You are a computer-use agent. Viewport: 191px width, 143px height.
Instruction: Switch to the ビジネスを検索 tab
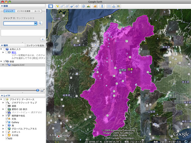click(24, 11)
